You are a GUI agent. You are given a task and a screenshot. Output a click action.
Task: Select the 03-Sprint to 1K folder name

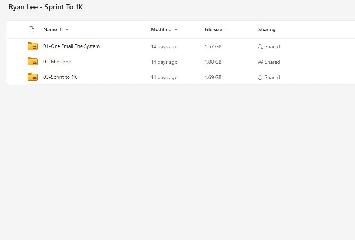(60, 77)
